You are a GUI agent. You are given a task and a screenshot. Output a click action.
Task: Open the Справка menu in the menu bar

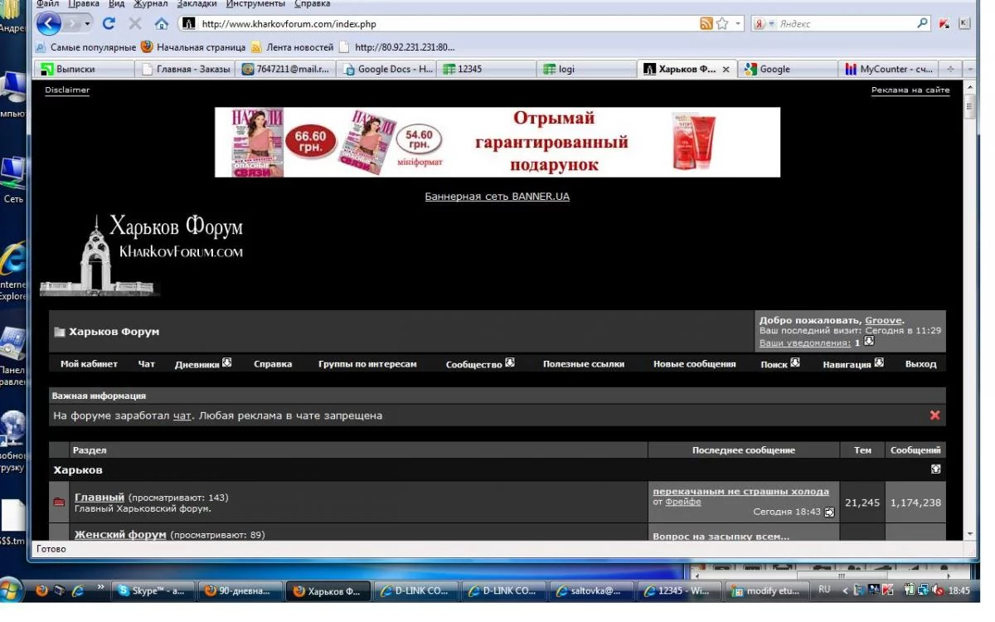coord(312,4)
